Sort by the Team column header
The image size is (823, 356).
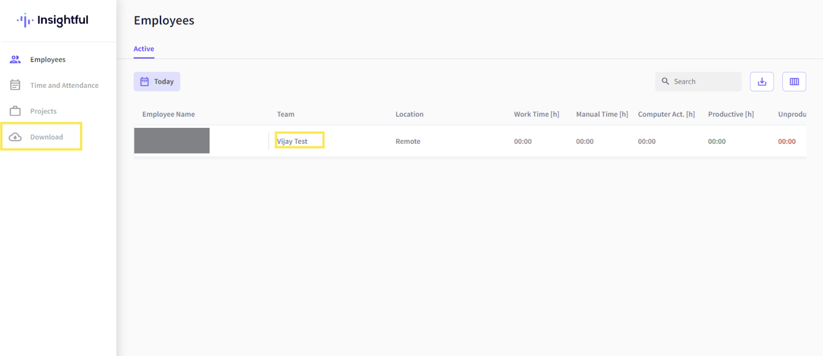tap(286, 114)
